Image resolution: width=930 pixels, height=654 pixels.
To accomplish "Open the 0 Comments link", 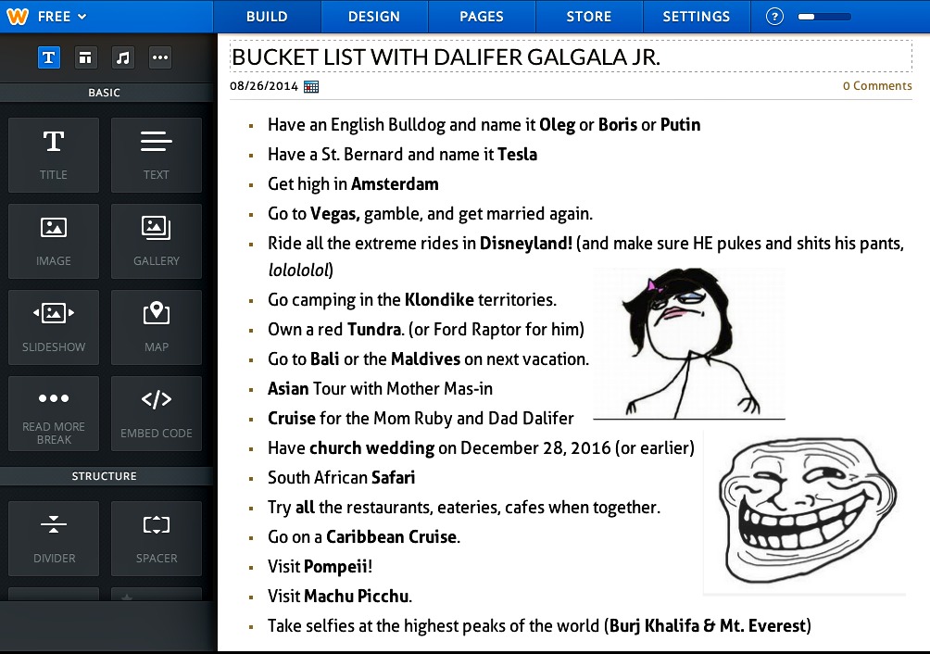I will click(x=876, y=86).
